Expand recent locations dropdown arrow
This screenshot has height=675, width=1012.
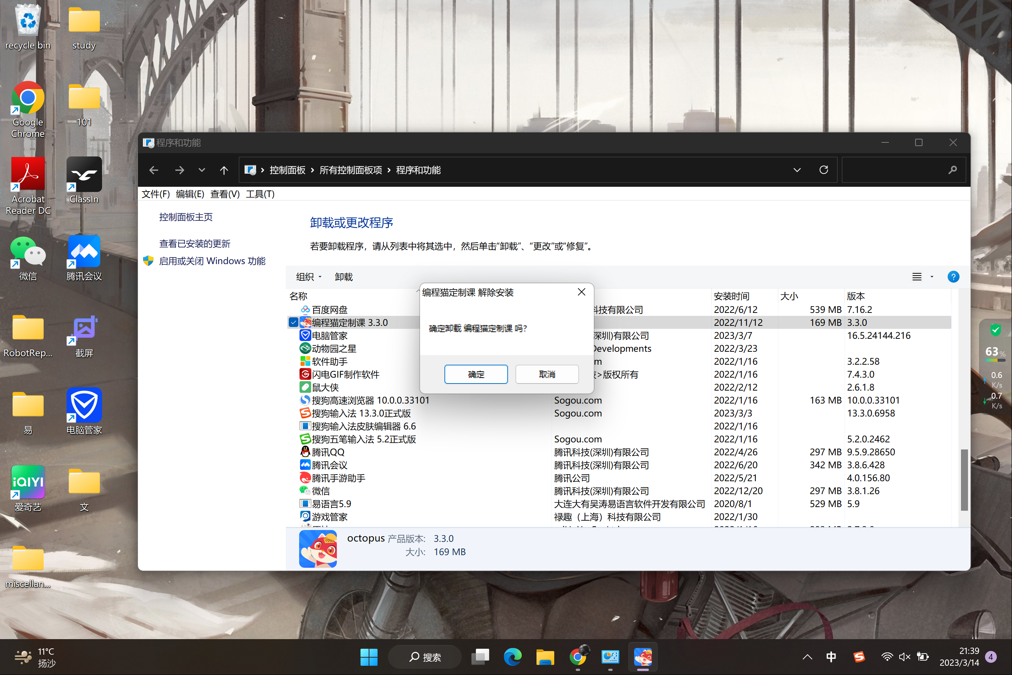(202, 170)
